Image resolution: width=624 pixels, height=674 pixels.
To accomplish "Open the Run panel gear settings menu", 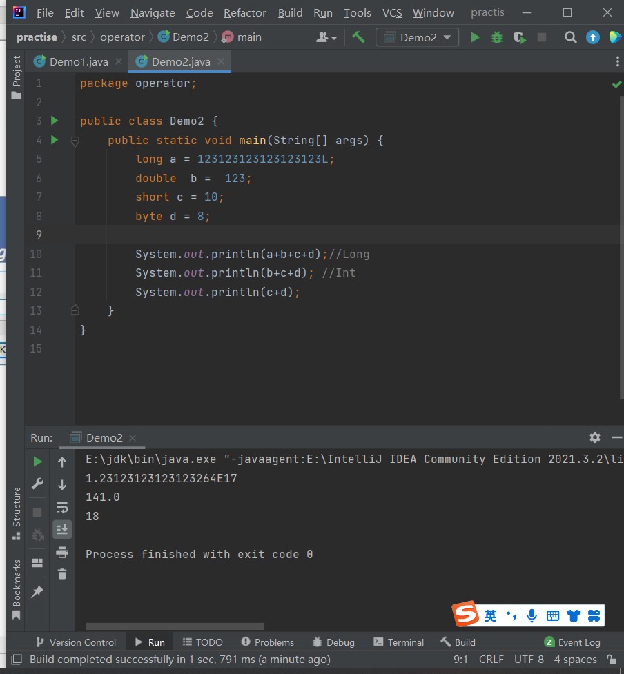I will pyautogui.click(x=594, y=437).
